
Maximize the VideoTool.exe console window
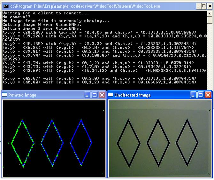[204, 6]
